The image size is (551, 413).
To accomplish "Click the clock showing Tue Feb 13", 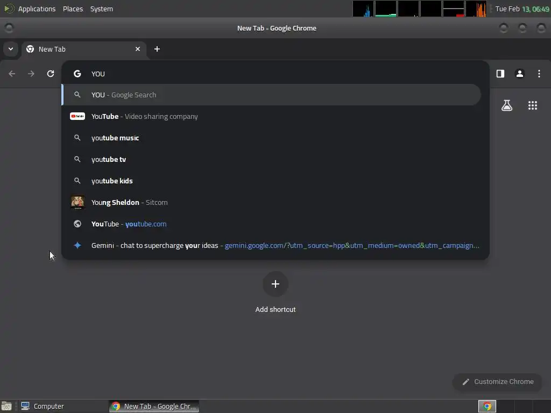I will click(522, 9).
